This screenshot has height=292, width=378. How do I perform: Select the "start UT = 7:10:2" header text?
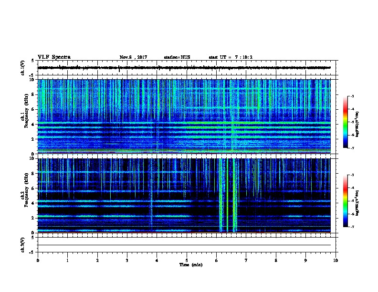[231, 57]
